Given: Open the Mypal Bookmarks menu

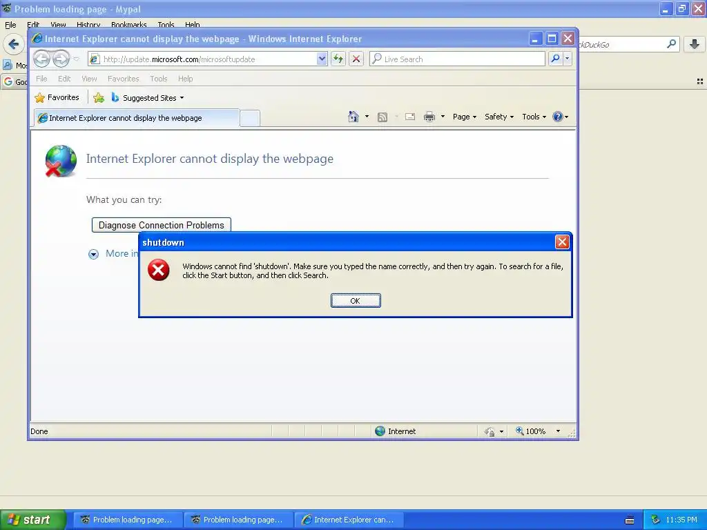Looking at the screenshot, I should click(129, 24).
